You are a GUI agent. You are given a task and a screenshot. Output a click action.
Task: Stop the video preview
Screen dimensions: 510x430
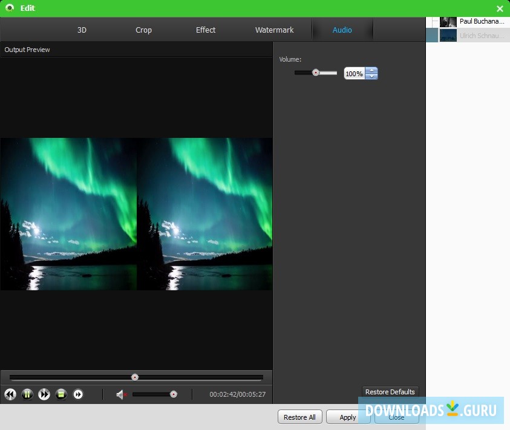coord(61,394)
